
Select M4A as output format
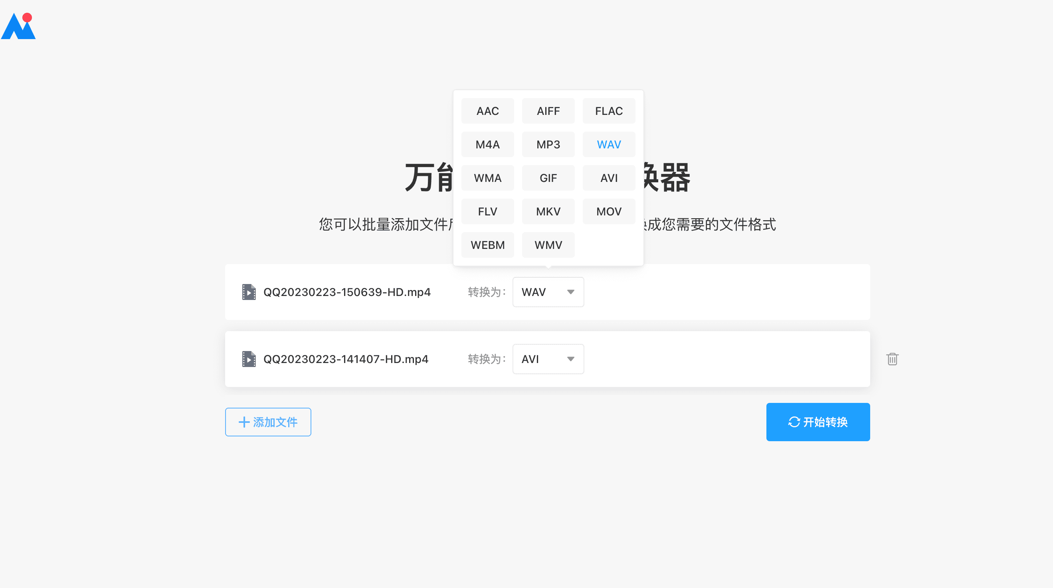[x=487, y=145]
